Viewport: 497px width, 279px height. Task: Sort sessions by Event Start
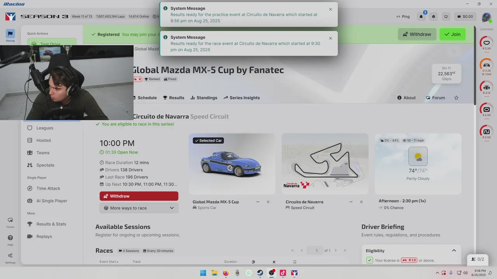click(109, 262)
